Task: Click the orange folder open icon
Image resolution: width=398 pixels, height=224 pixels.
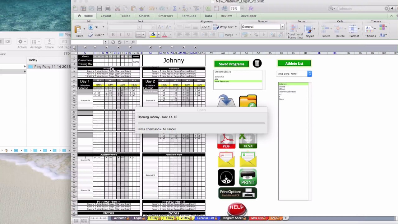Action: (x=248, y=101)
